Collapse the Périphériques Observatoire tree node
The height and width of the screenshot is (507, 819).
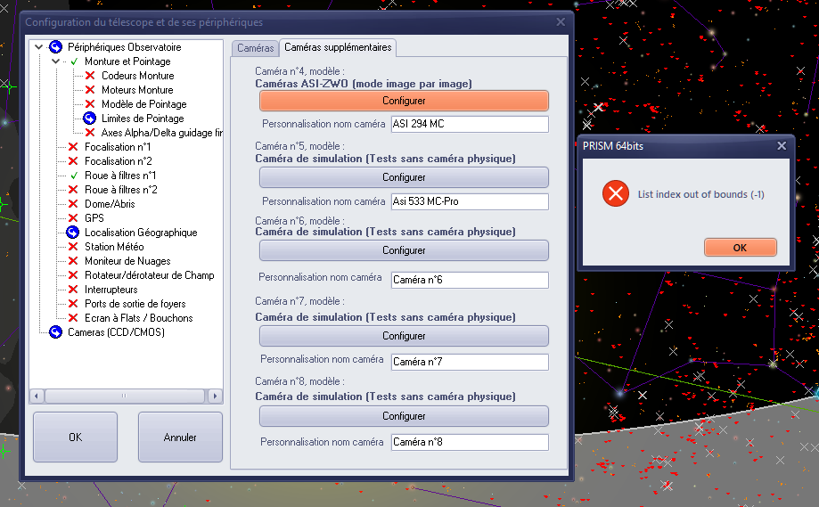pyautogui.click(x=39, y=47)
